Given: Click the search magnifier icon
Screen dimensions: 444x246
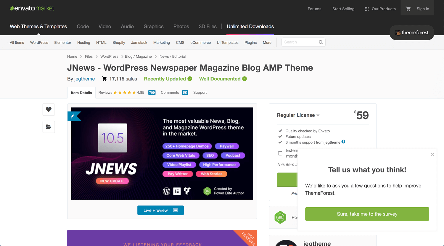Looking at the screenshot, I should [321, 42].
